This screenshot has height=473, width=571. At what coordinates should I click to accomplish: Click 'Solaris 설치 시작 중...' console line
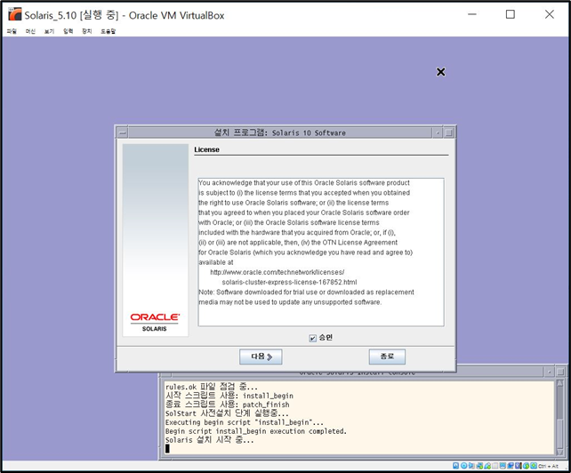pos(209,440)
